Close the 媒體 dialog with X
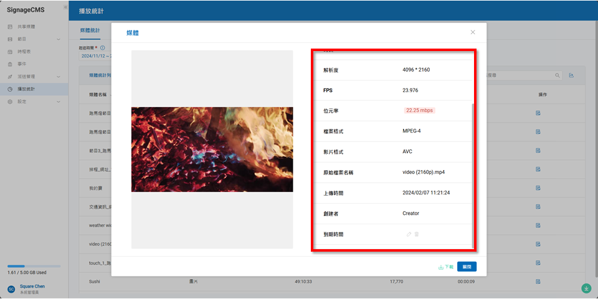This screenshot has height=299, width=598. pos(473,32)
